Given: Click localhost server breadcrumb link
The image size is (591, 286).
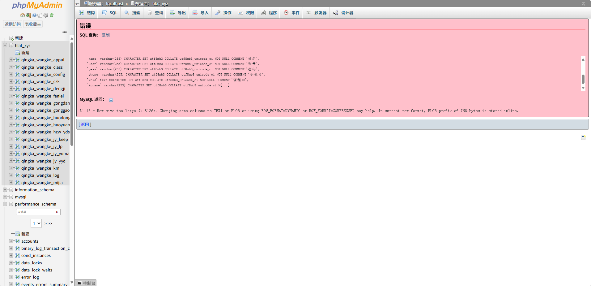Looking at the screenshot, I should pyautogui.click(x=115, y=4).
